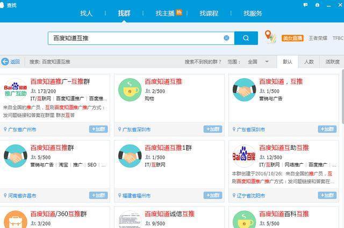Open group title 百度知道互推1群
The width and height of the screenshot is (344, 228).
click(x=168, y=148)
